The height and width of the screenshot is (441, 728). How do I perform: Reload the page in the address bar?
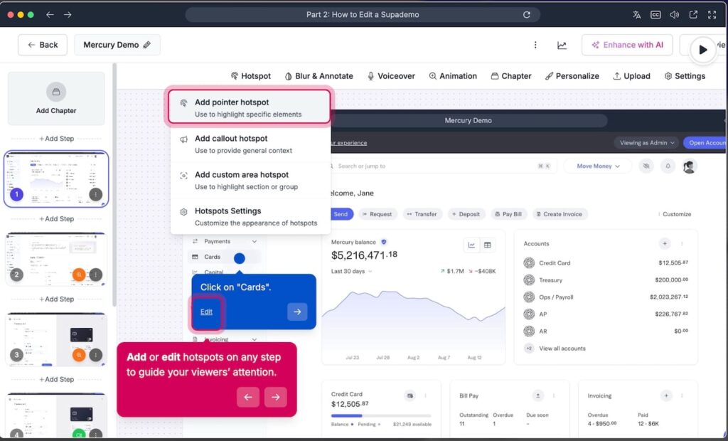[527, 14]
